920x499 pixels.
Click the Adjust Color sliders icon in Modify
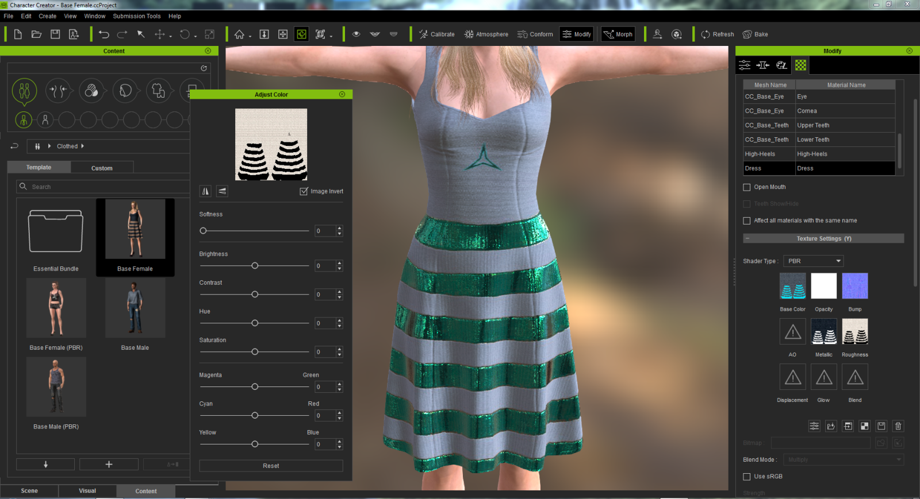[x=814, y=426]
